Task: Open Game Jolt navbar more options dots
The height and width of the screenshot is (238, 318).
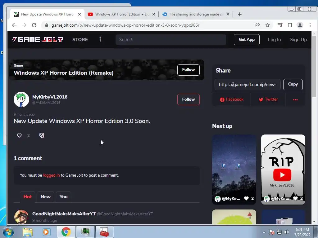Action: [x=100, y=39]
